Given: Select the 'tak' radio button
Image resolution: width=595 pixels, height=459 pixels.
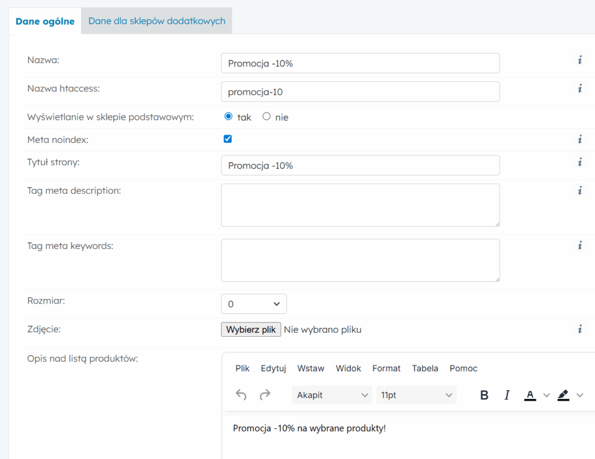Looking at the screenshot, I should tap(228, 116).
